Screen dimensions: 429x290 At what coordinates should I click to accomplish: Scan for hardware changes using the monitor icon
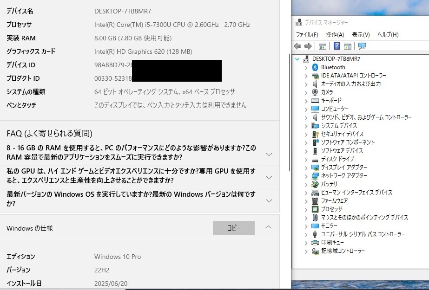[362, 46]
